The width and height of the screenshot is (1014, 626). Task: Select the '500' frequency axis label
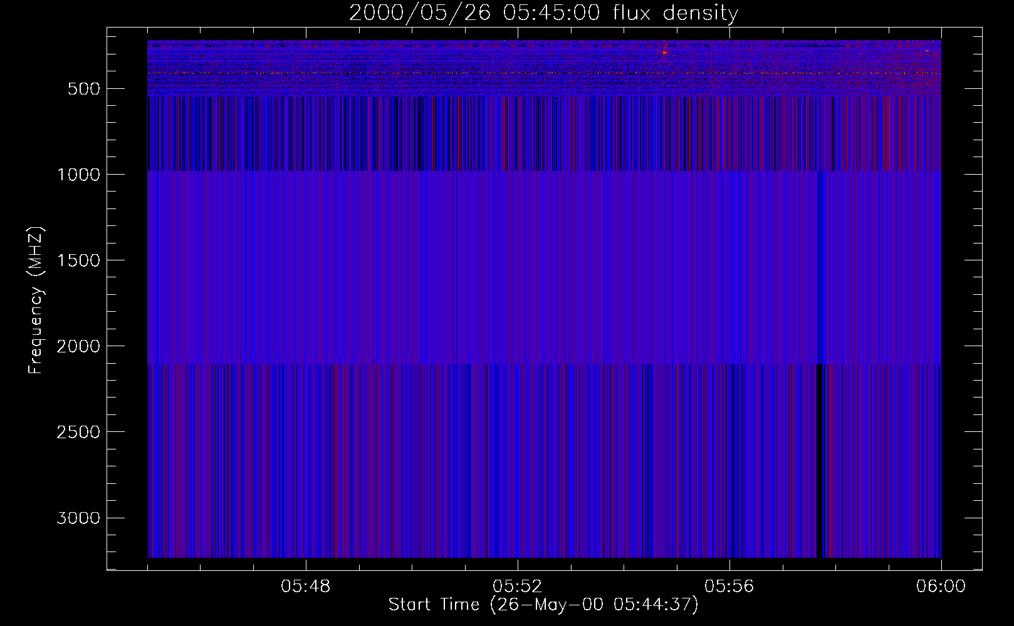(84, 89)
